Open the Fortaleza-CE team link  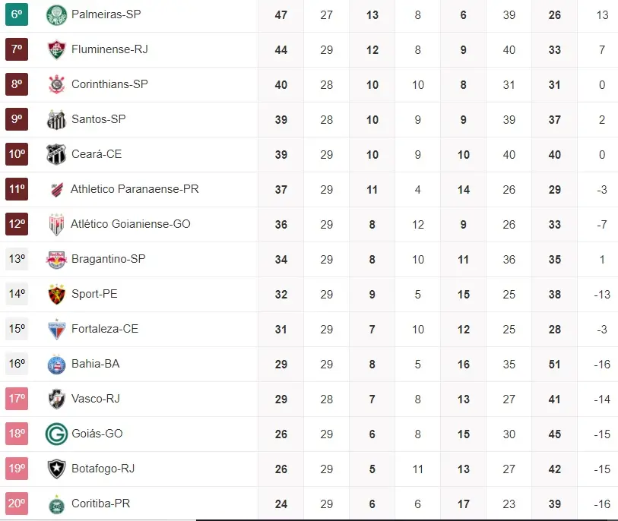[x=105, y=329]
